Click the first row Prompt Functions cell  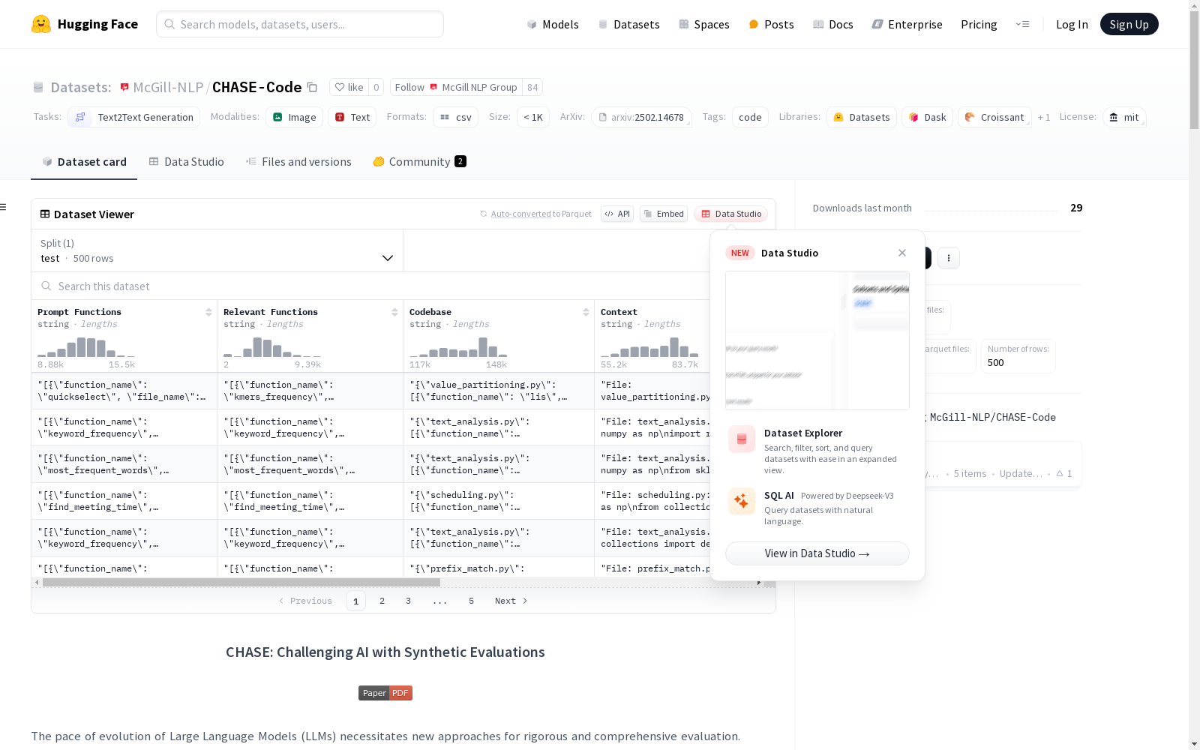[124, 391]
